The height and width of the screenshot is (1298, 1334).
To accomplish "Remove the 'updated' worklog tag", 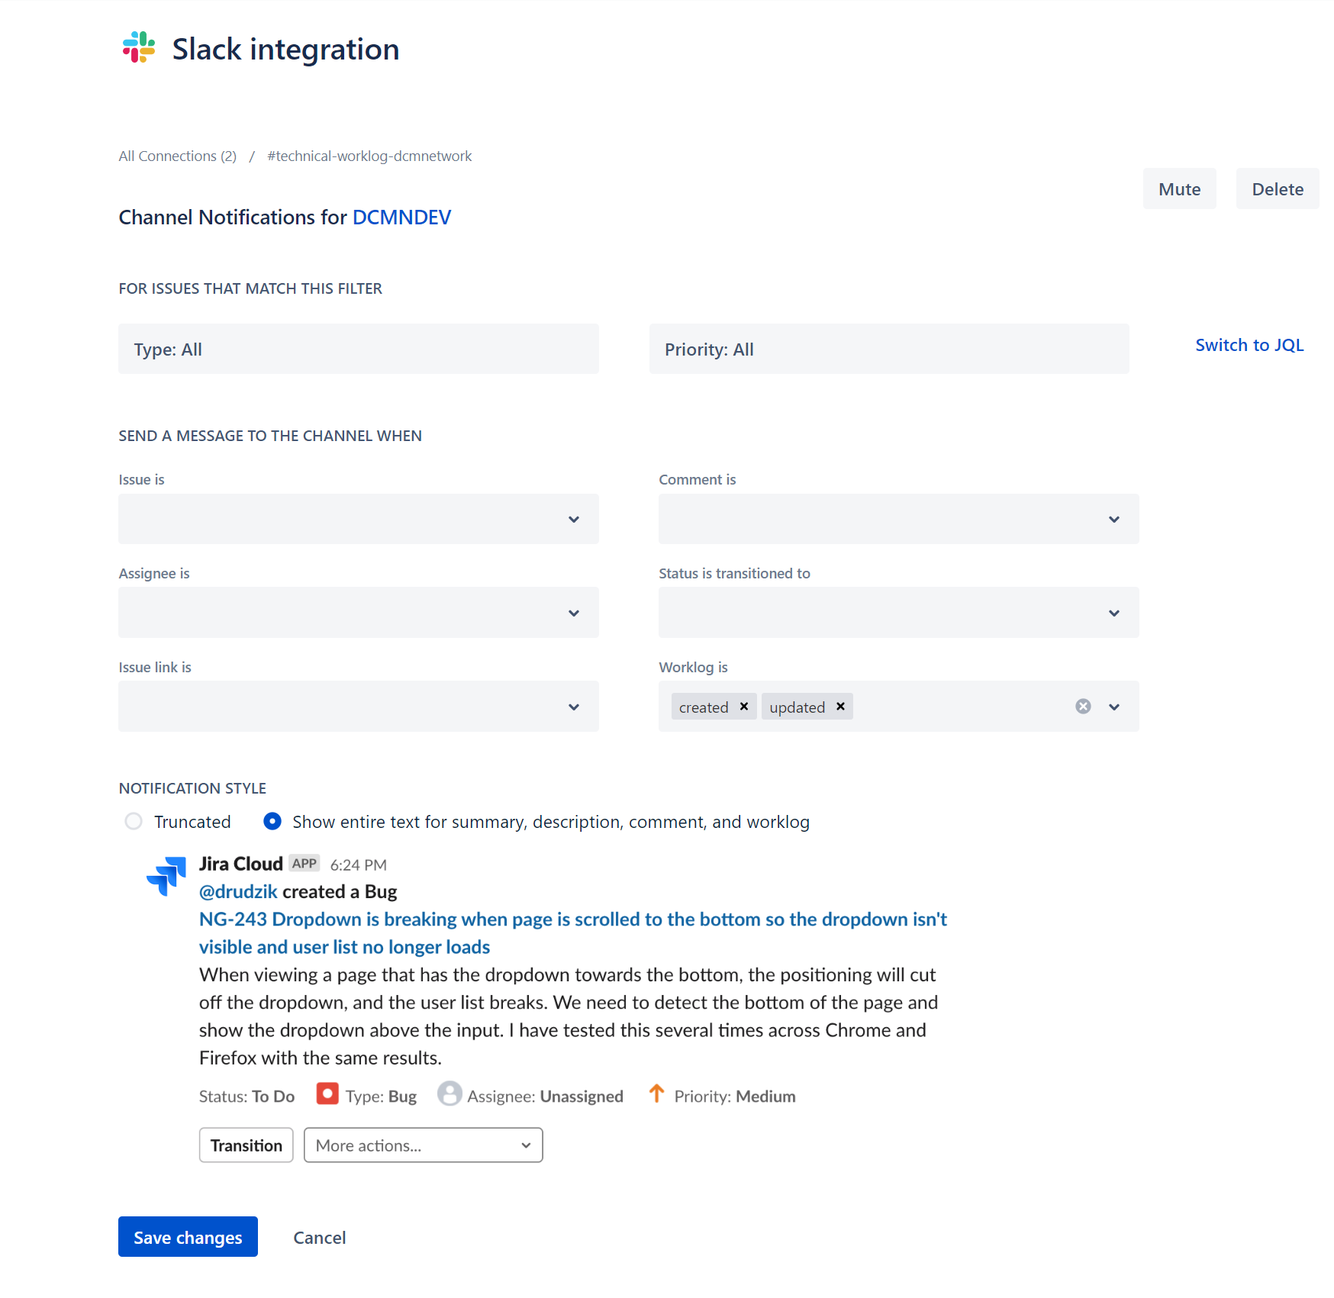I will [x=840, y=707].
